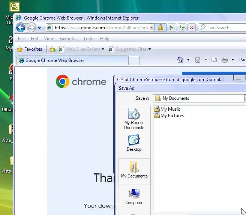
Task: Open the File menu
Action: (x=21, y=39)
